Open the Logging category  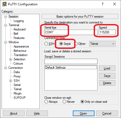tap(19, 21)
